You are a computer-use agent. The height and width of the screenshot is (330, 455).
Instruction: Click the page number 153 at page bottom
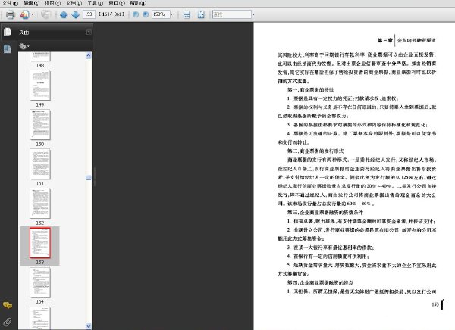pos(435,304)
